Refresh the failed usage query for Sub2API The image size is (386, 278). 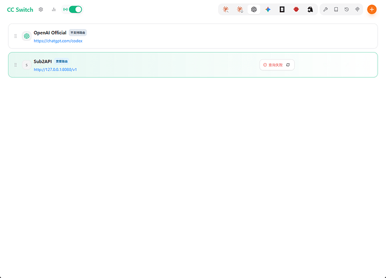coord(288,65)
